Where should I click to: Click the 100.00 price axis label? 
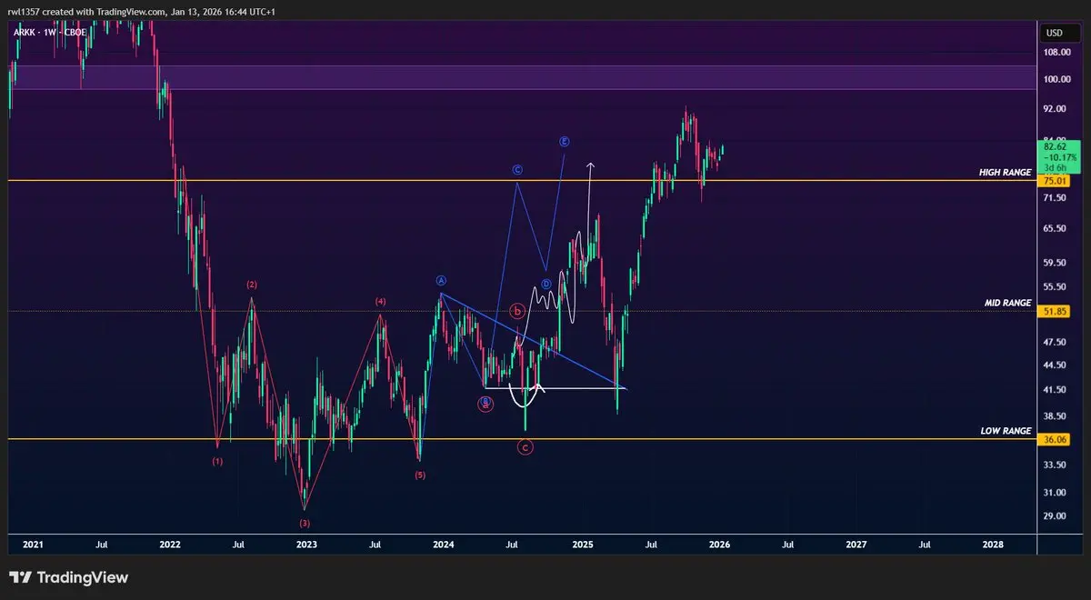(1055, 79)
